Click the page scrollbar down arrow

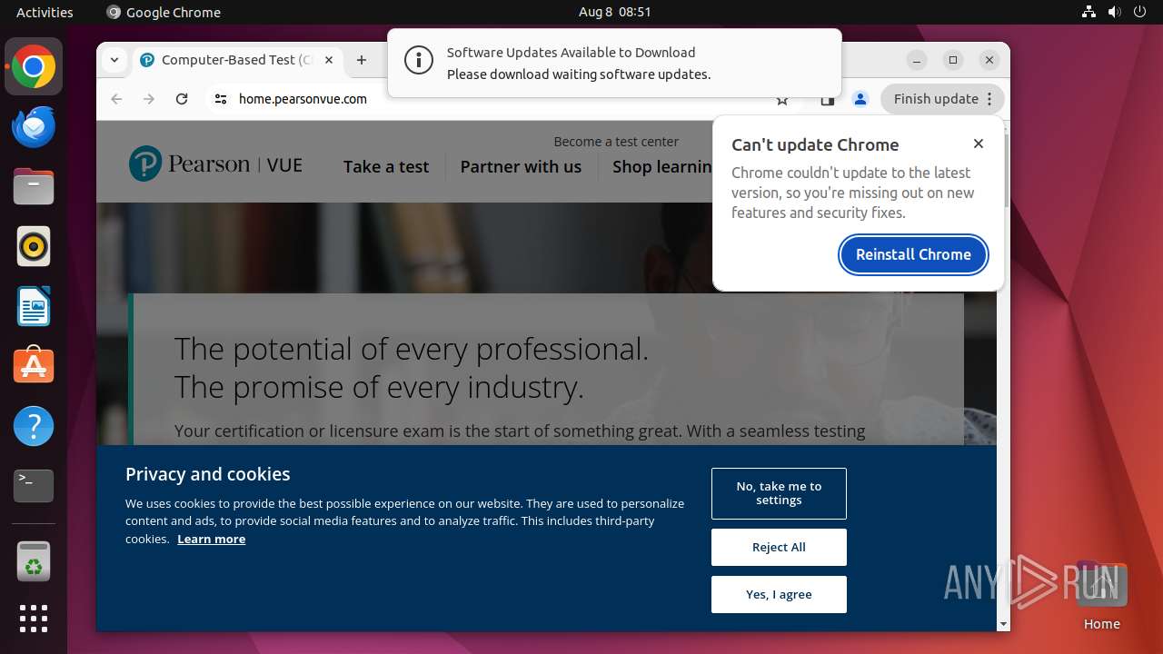coord(1003,624)
